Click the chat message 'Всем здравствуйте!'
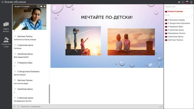 coord(21,57)
